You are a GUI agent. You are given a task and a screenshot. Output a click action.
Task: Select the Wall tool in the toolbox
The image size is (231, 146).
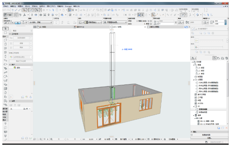tap(5, 40)
